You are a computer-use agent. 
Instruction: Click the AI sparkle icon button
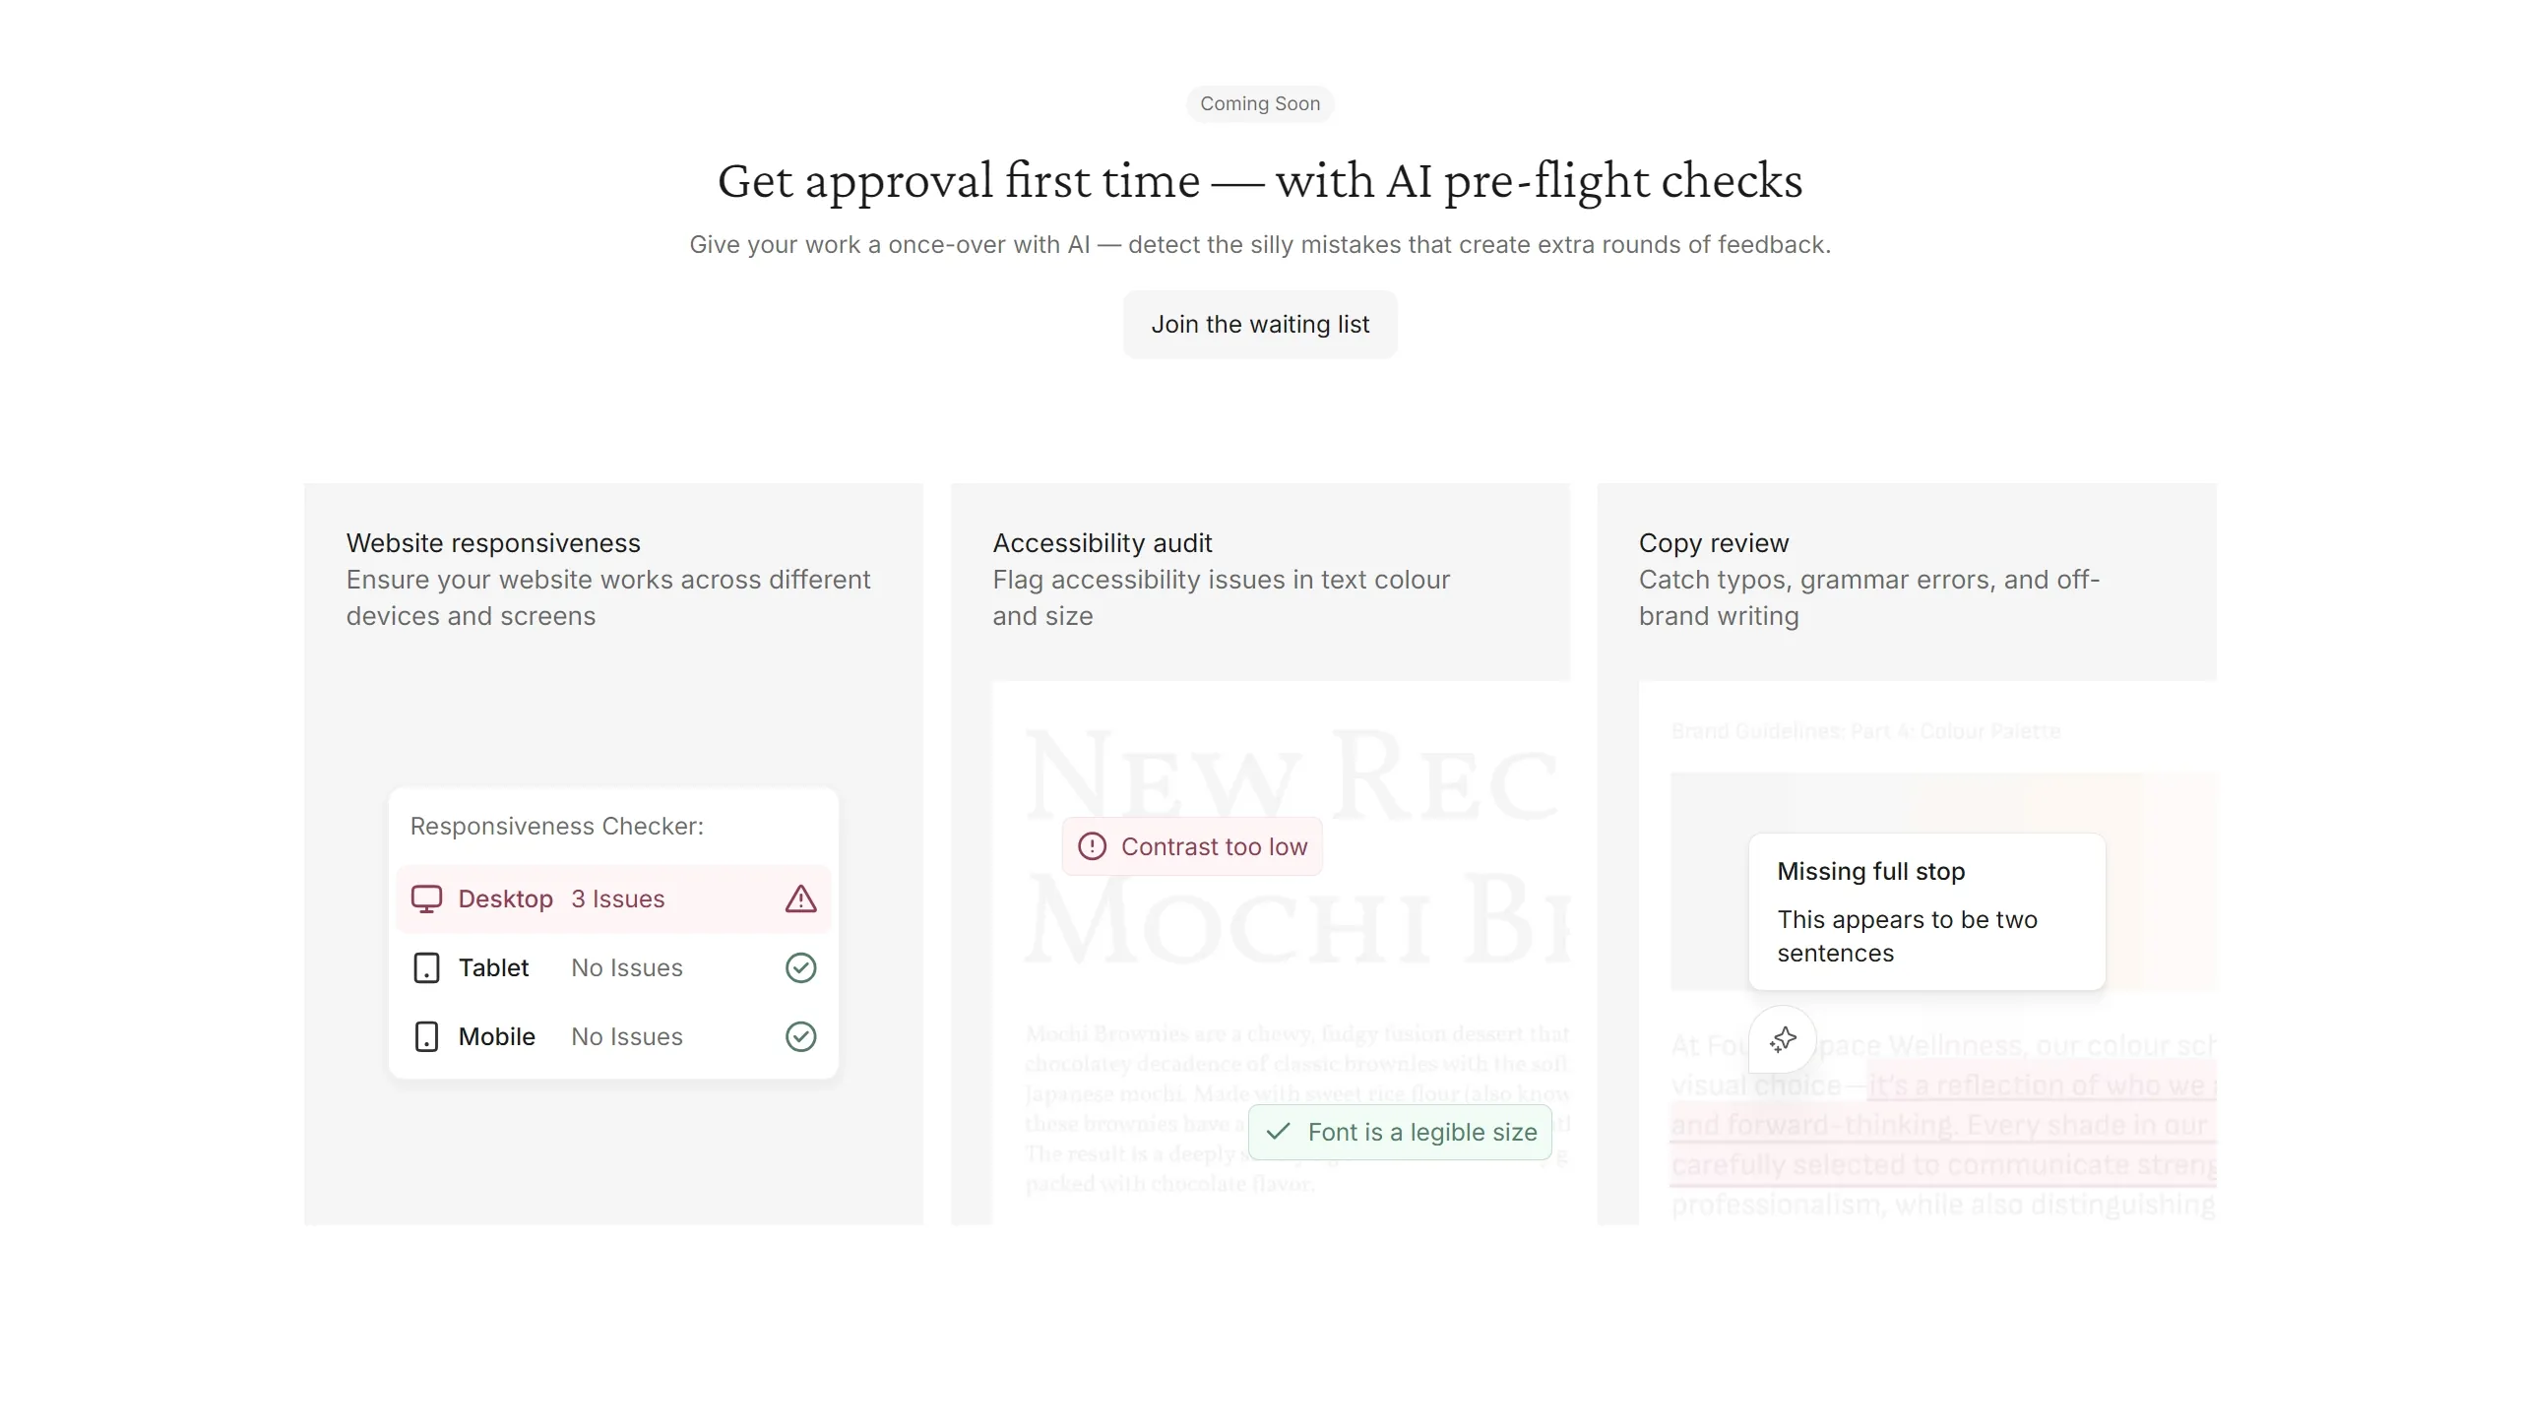pyautogui.click(x=1783, y=1039)
